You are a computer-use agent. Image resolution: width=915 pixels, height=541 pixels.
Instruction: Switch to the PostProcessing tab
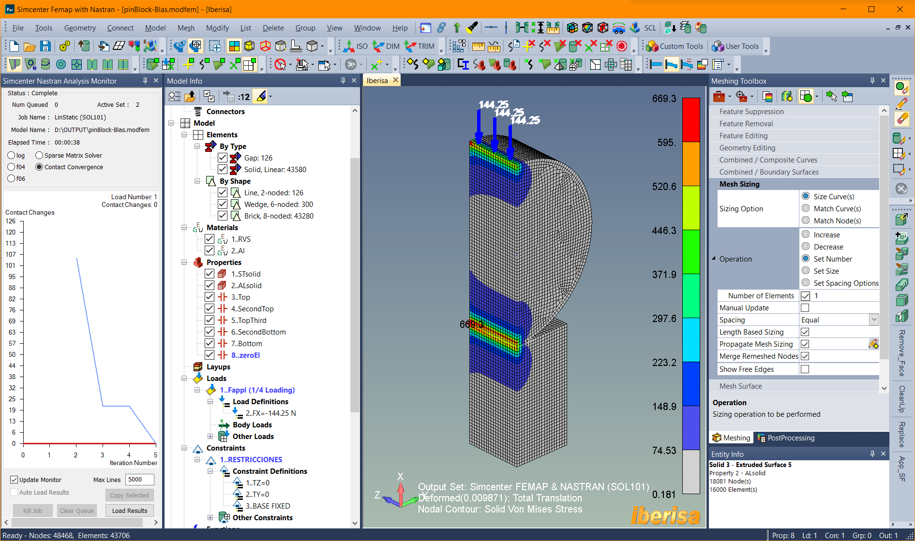786,438
